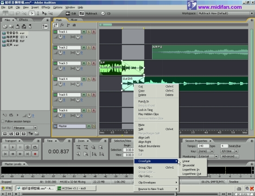Click Close File icon in Files panel
255x196 pixels.
pyautogui.click(x=12, y=26)
